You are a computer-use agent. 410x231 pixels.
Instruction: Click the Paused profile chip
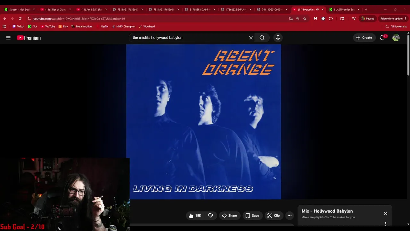367,19
